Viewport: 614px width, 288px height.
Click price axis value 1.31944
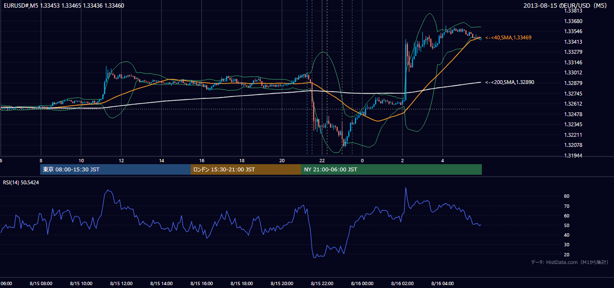[x=573, y=156]
